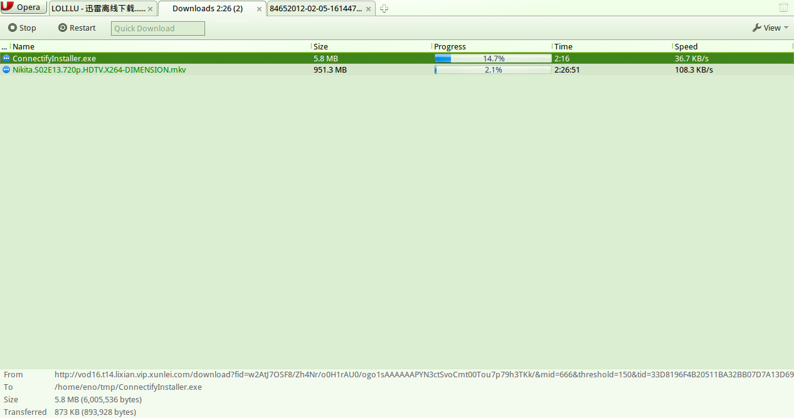
Task: Close the 84652012-02-05 tab
Action: [x=369, y=9]
